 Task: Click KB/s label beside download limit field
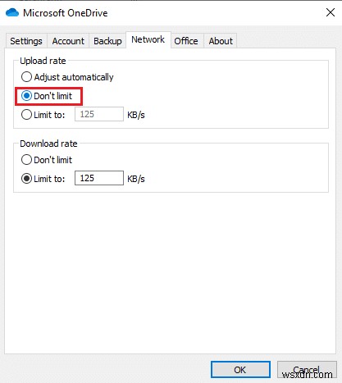136,179
